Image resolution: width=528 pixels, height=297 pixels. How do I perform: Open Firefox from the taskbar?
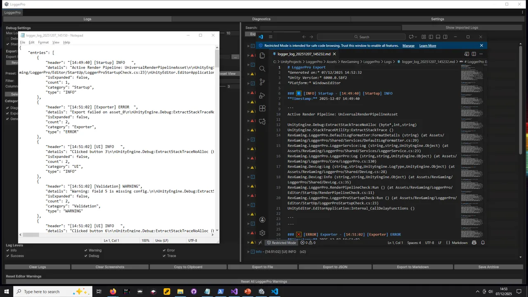[113, 292]
